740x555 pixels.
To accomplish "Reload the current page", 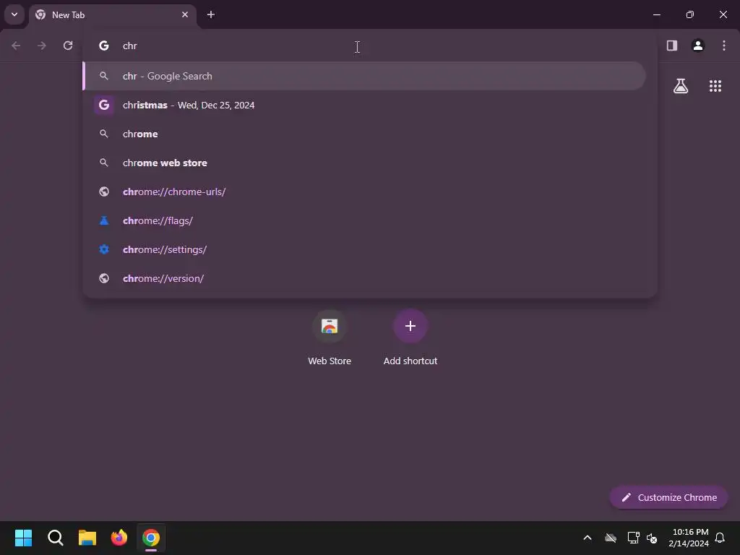I will 68,46.
